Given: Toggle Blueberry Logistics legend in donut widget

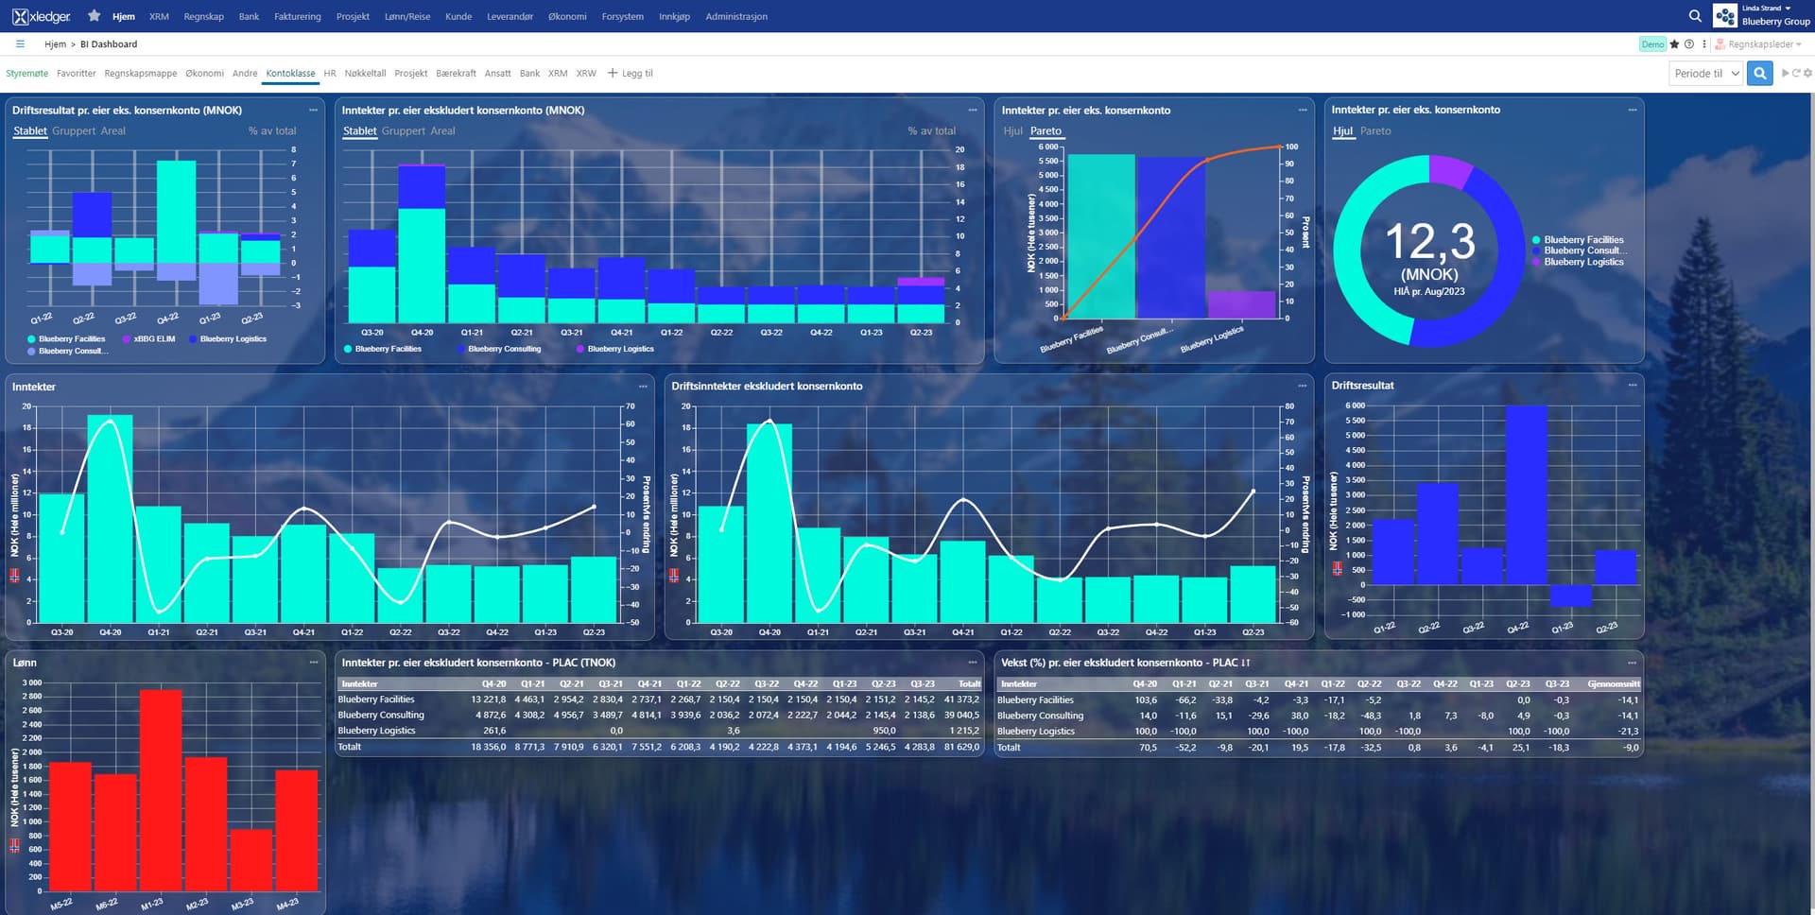Looking at the screenshot, I should pos(1577,262).
